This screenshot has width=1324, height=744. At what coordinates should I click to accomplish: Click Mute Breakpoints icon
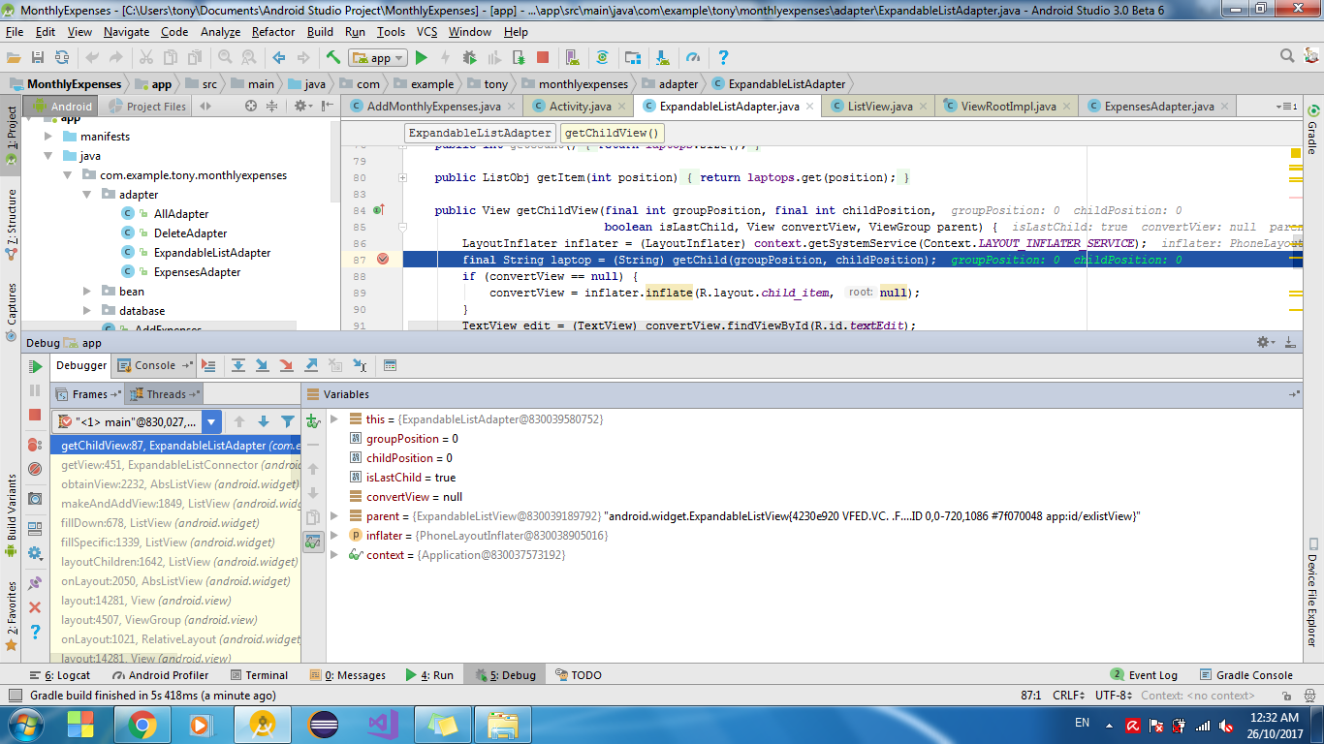tap(35, 469)
